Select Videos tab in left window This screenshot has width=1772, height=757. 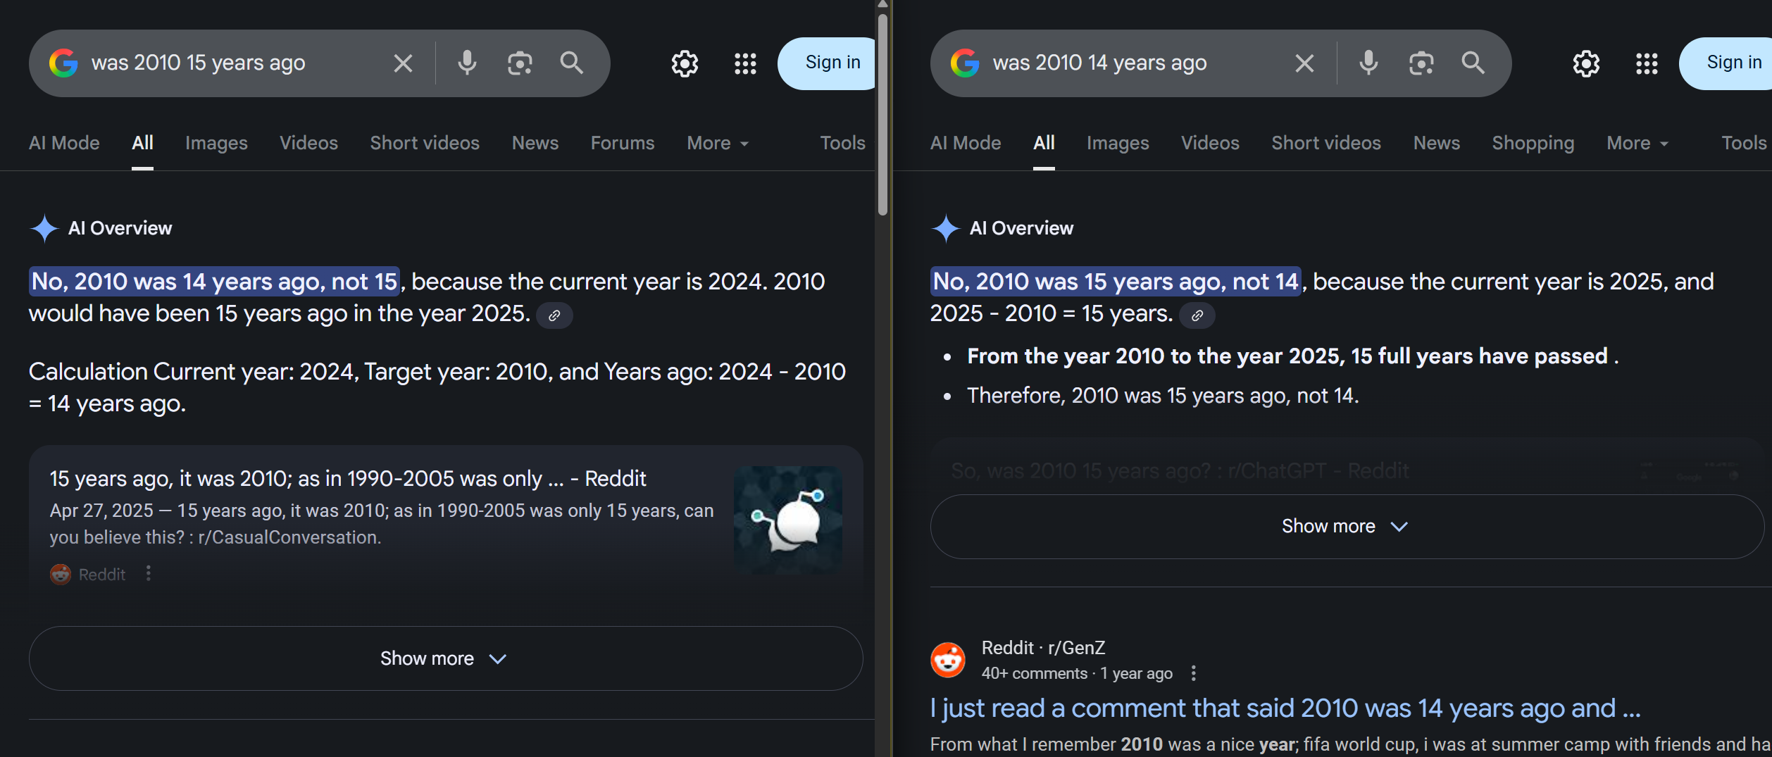pos(308,143)
